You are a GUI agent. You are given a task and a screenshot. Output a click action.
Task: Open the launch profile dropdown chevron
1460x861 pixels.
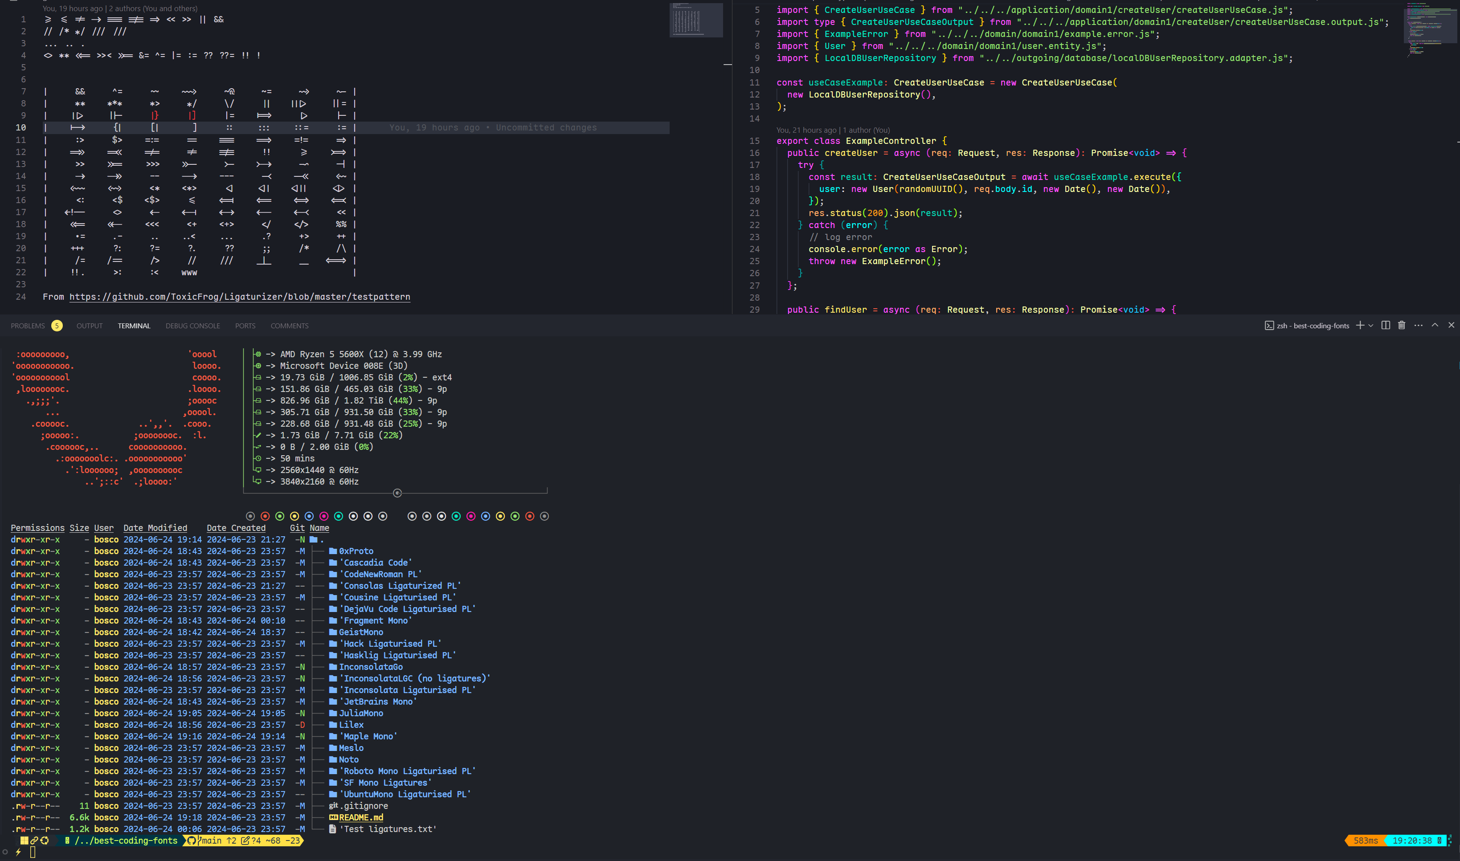coord(1370,326)
